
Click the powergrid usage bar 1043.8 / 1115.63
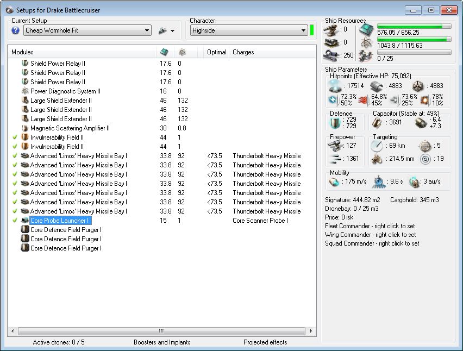414,39
